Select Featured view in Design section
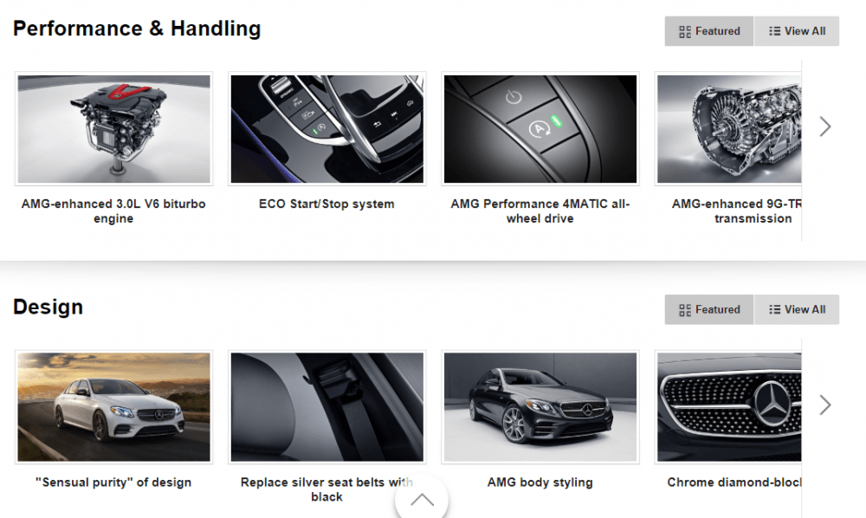 [709, 309]
